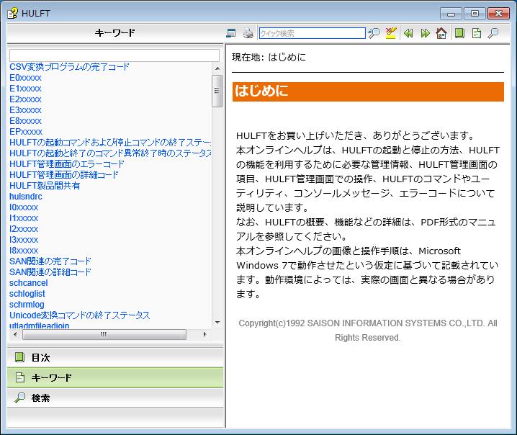The width and height of the screenshot is (517, 435).
Task: Open SAN関連の詳細コード keyword
Action: click(x=50, y=272)
